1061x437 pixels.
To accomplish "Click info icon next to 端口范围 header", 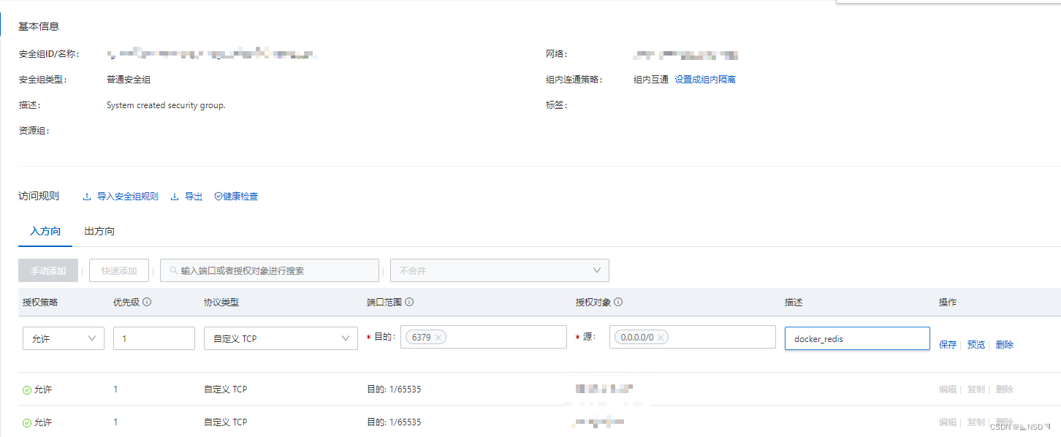I will [x=409, y=303].
